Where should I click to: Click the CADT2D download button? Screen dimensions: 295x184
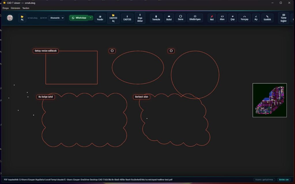[127, 18]
